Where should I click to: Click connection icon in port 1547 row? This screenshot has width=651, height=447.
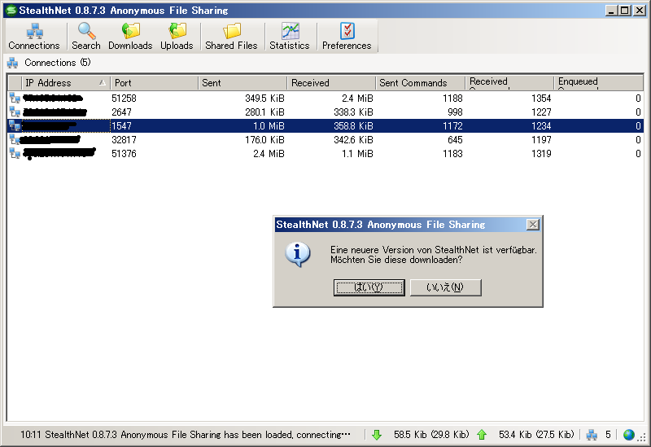point(15,125)
